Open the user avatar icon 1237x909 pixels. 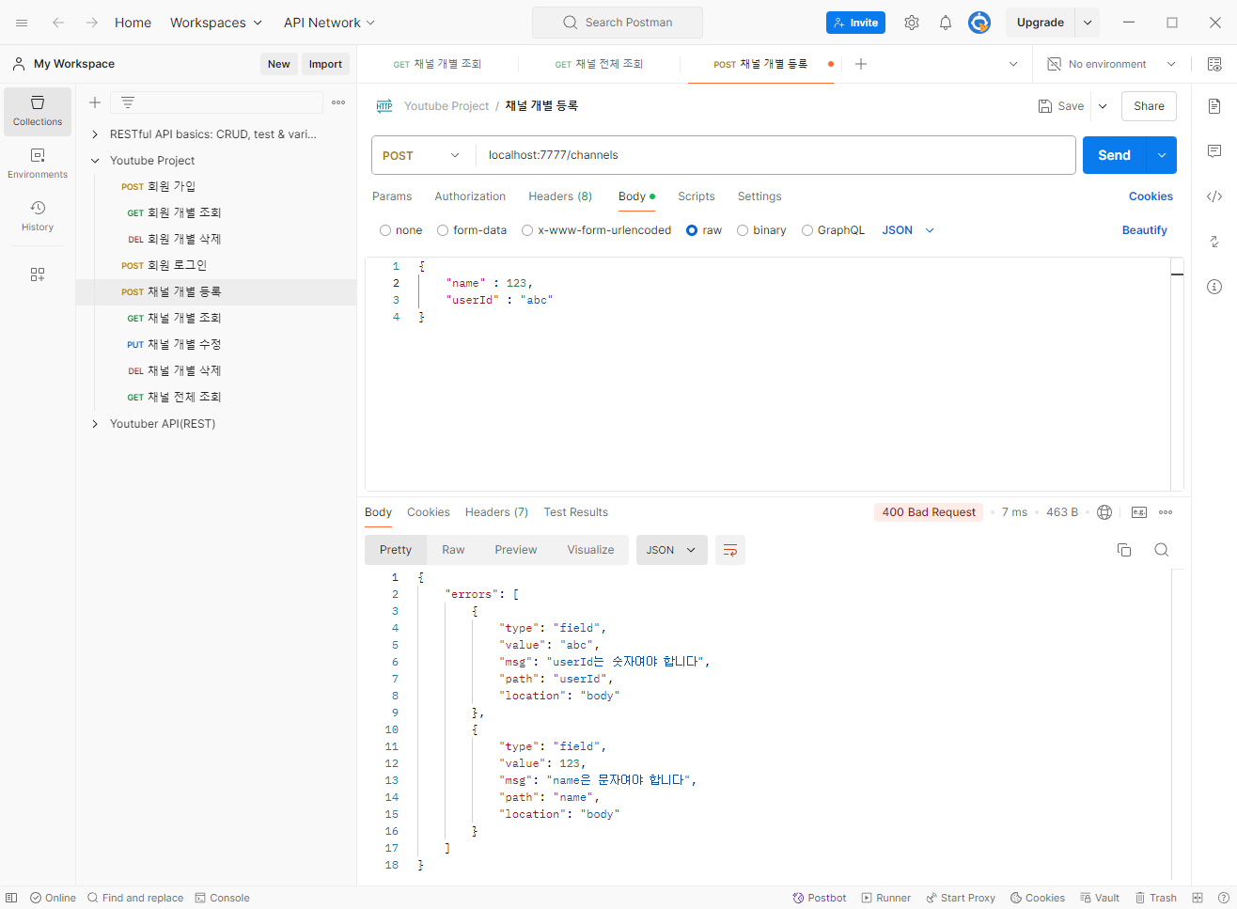tap(979, 23)
